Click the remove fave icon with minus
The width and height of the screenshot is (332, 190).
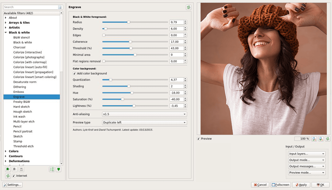point(15,169)
